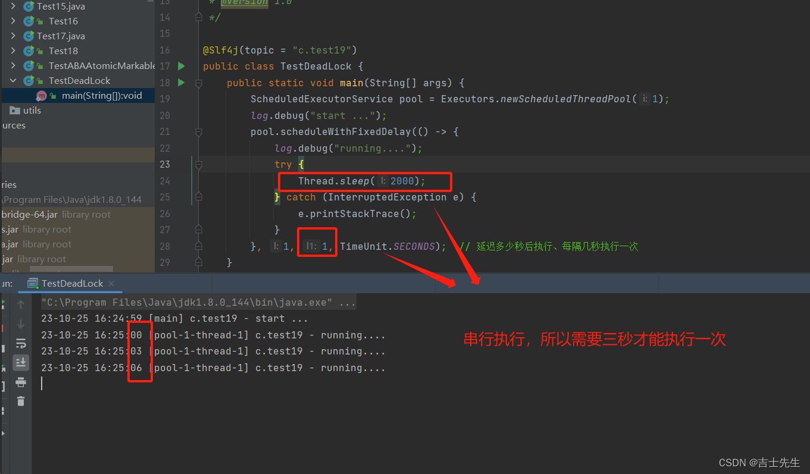Click TimeUnit.SECONDS in the code
The height and width of the screenshot is (474, 810).
click(x=387, y=246)
